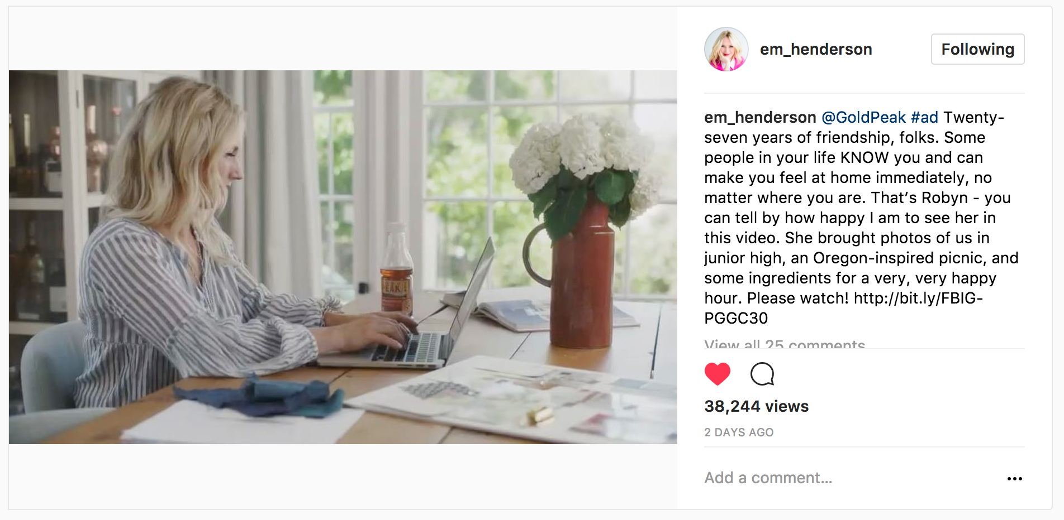The width and height of the screenshot is (1064, 520).
Task: Click the 38,244 views count
Action: pyautogui.click(x=756, y=406)
